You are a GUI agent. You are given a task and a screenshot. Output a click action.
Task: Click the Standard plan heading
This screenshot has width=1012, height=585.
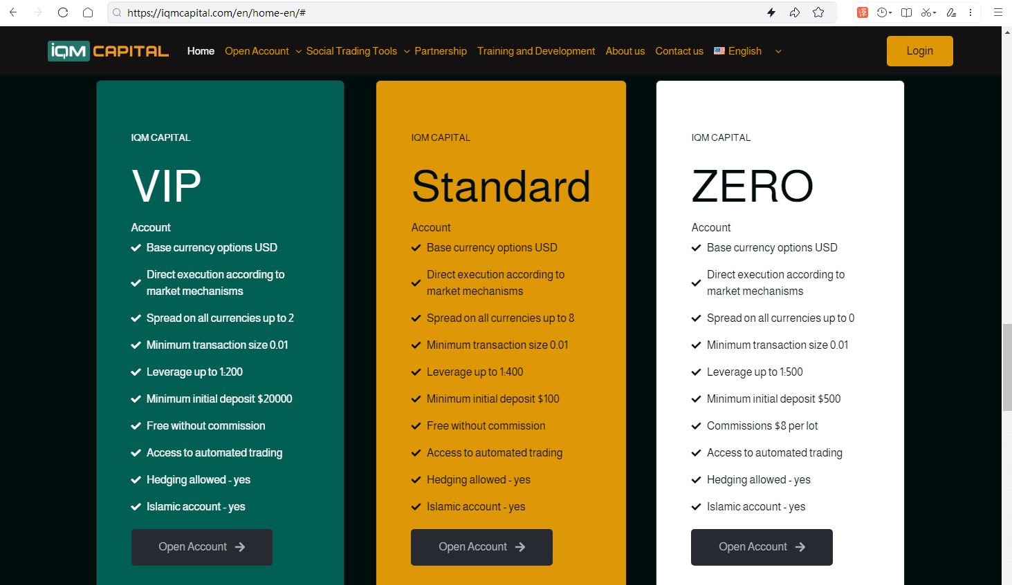[501, 186]
